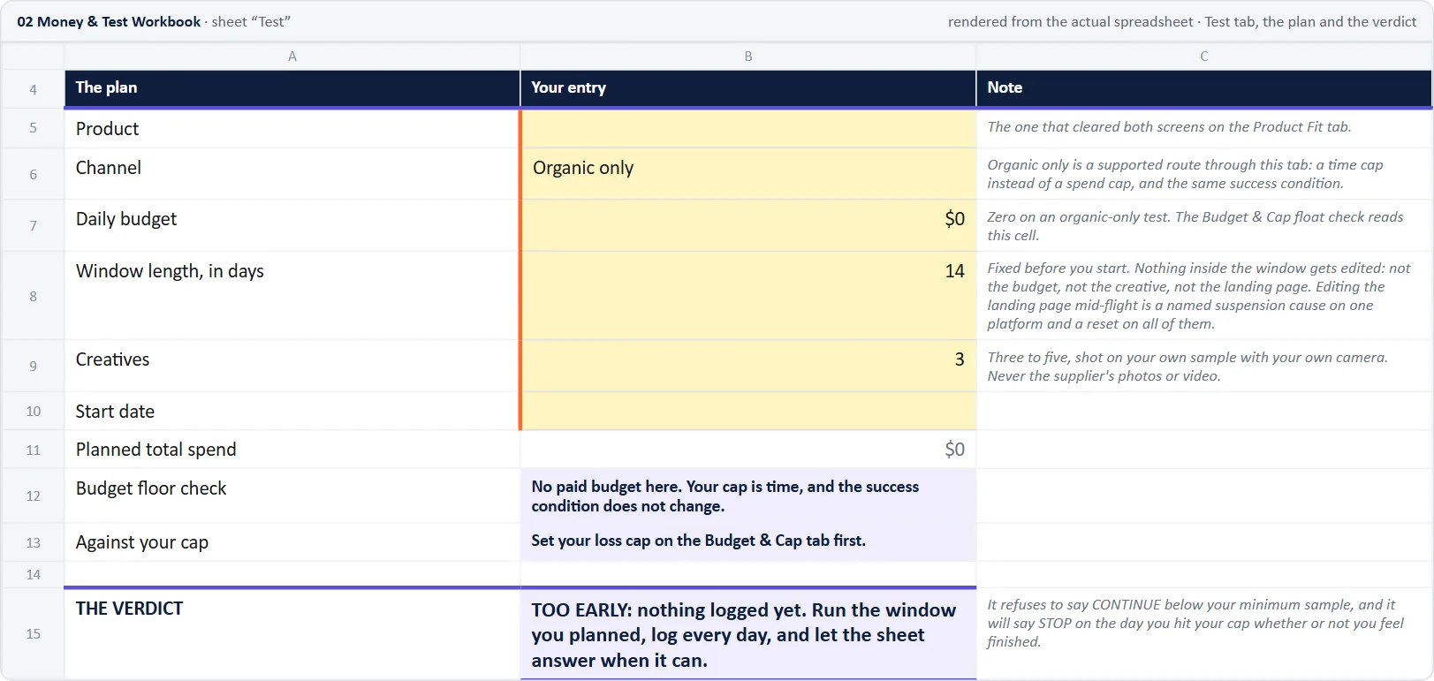Select the Creatives entry cell showing 3
The height and width of the screenshot is (681, 1434).
click(x=748, y=366)
